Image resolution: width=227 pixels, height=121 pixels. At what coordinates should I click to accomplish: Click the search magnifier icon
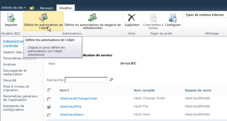[x=111, y=80]
